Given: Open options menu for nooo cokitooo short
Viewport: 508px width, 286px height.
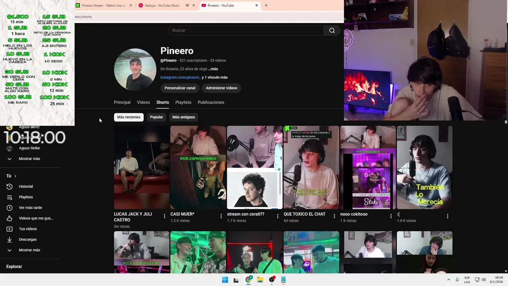Looking at the screenshot, I should 391,216.
